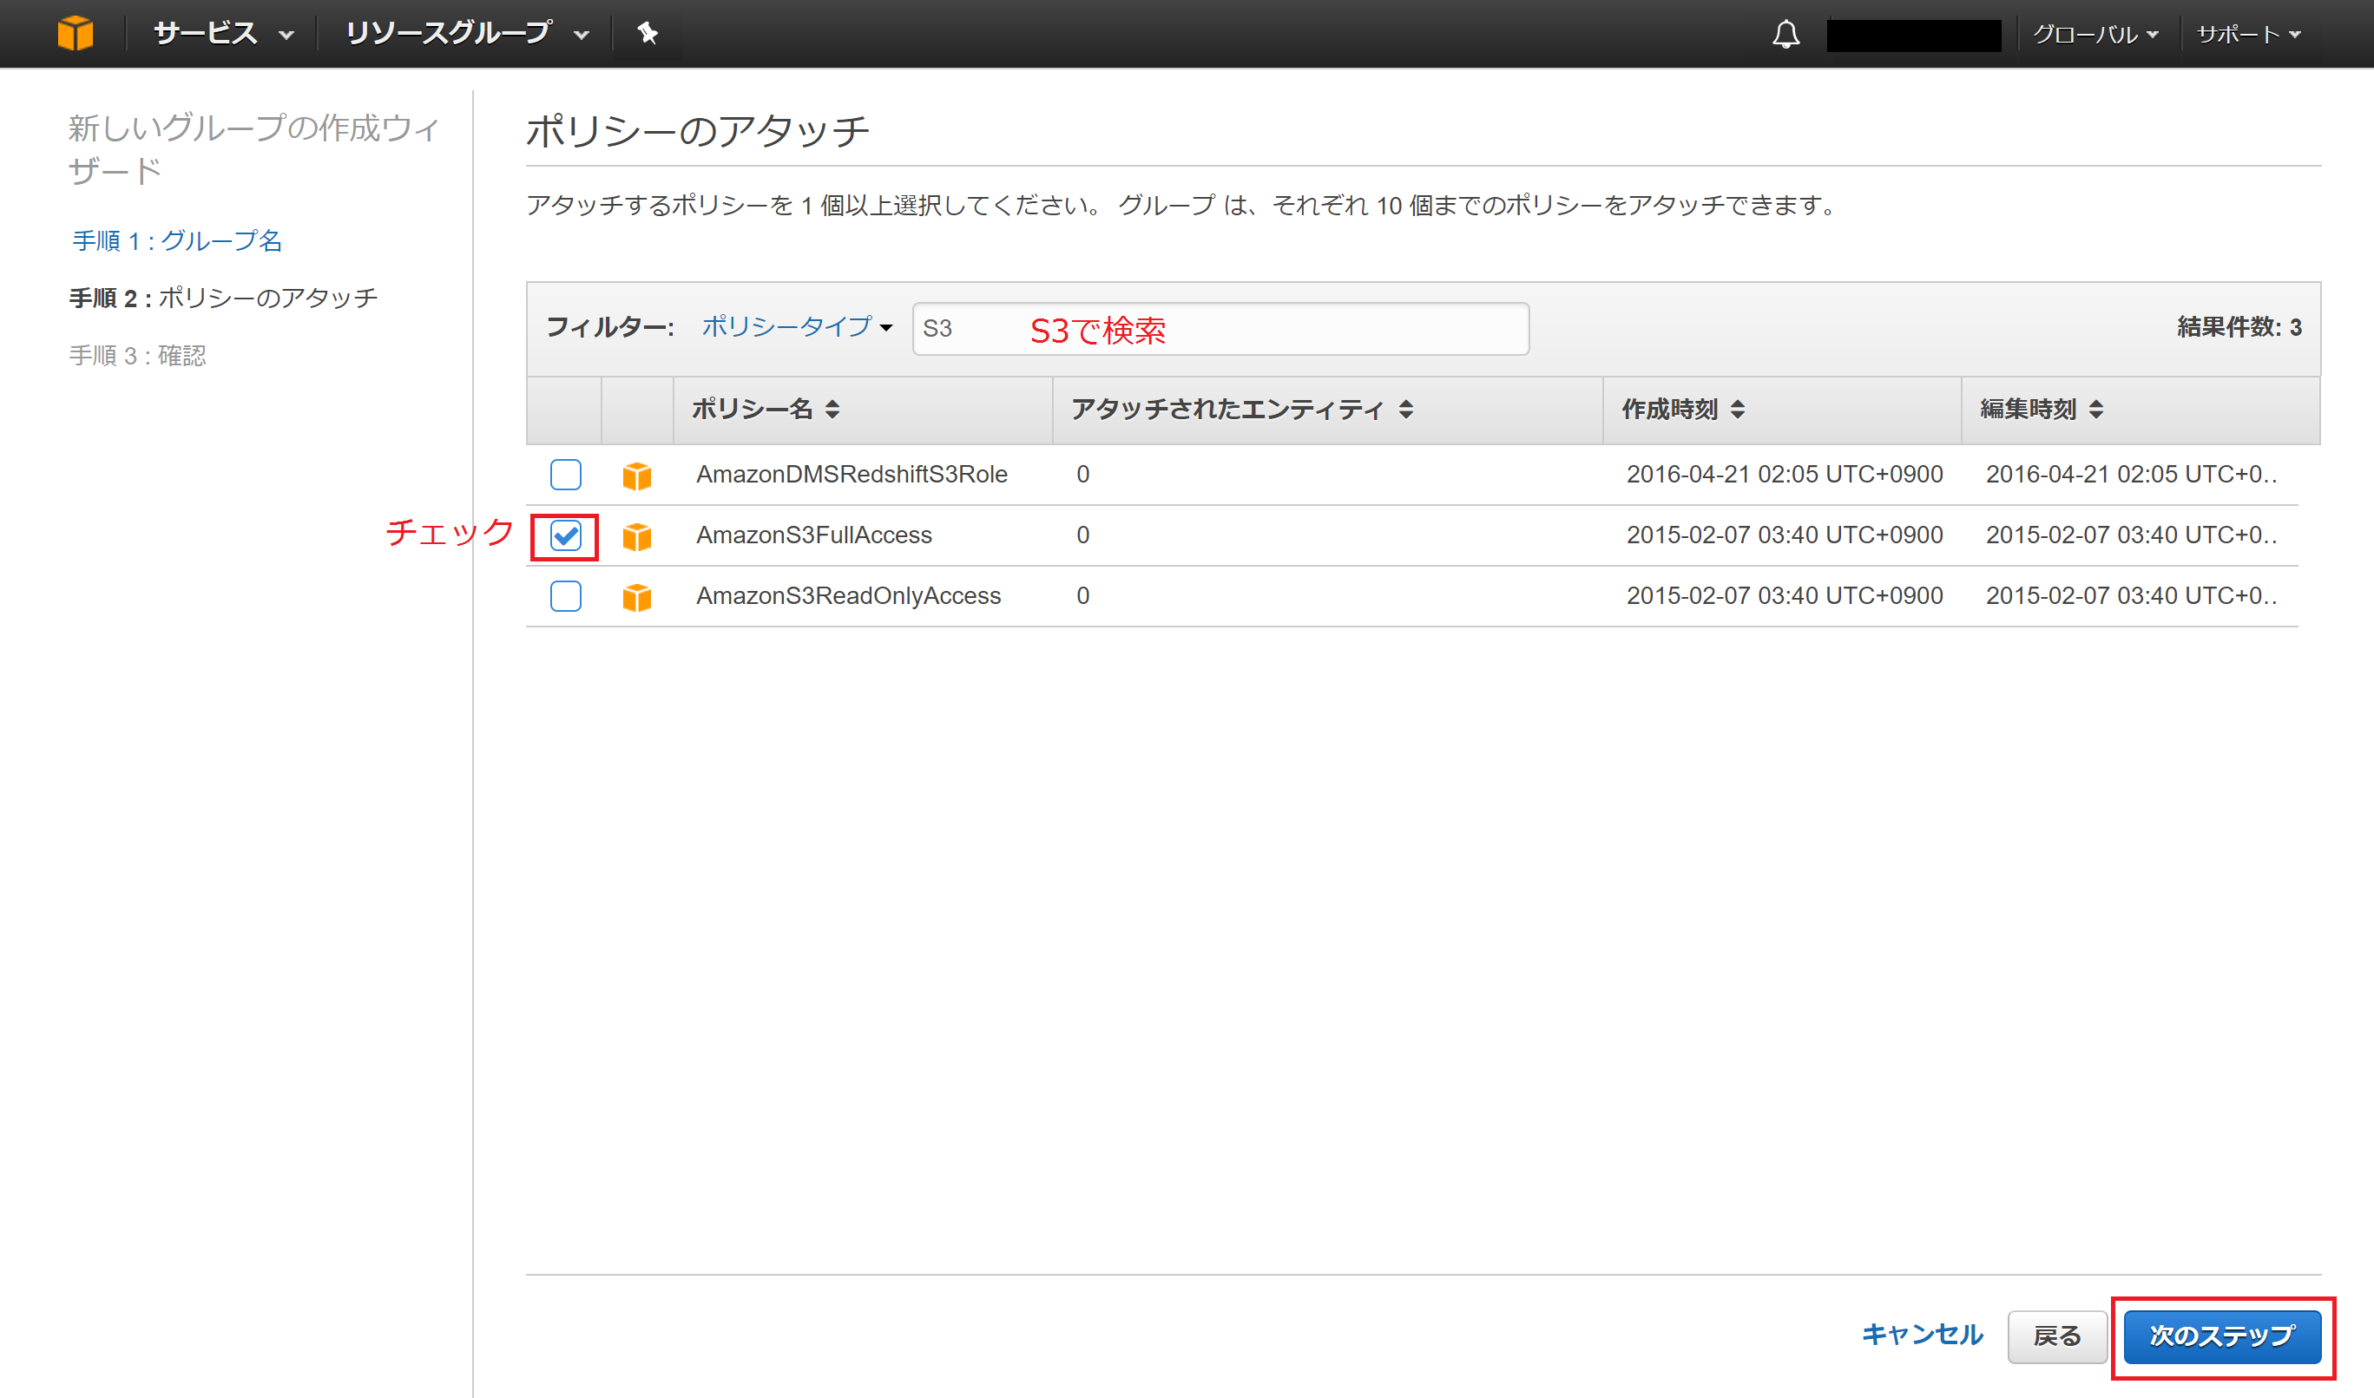The image size is (2374, 1398).
Task: Click AmazonS3FullAccess creation time cell
Action: [x=1785, y=535]
